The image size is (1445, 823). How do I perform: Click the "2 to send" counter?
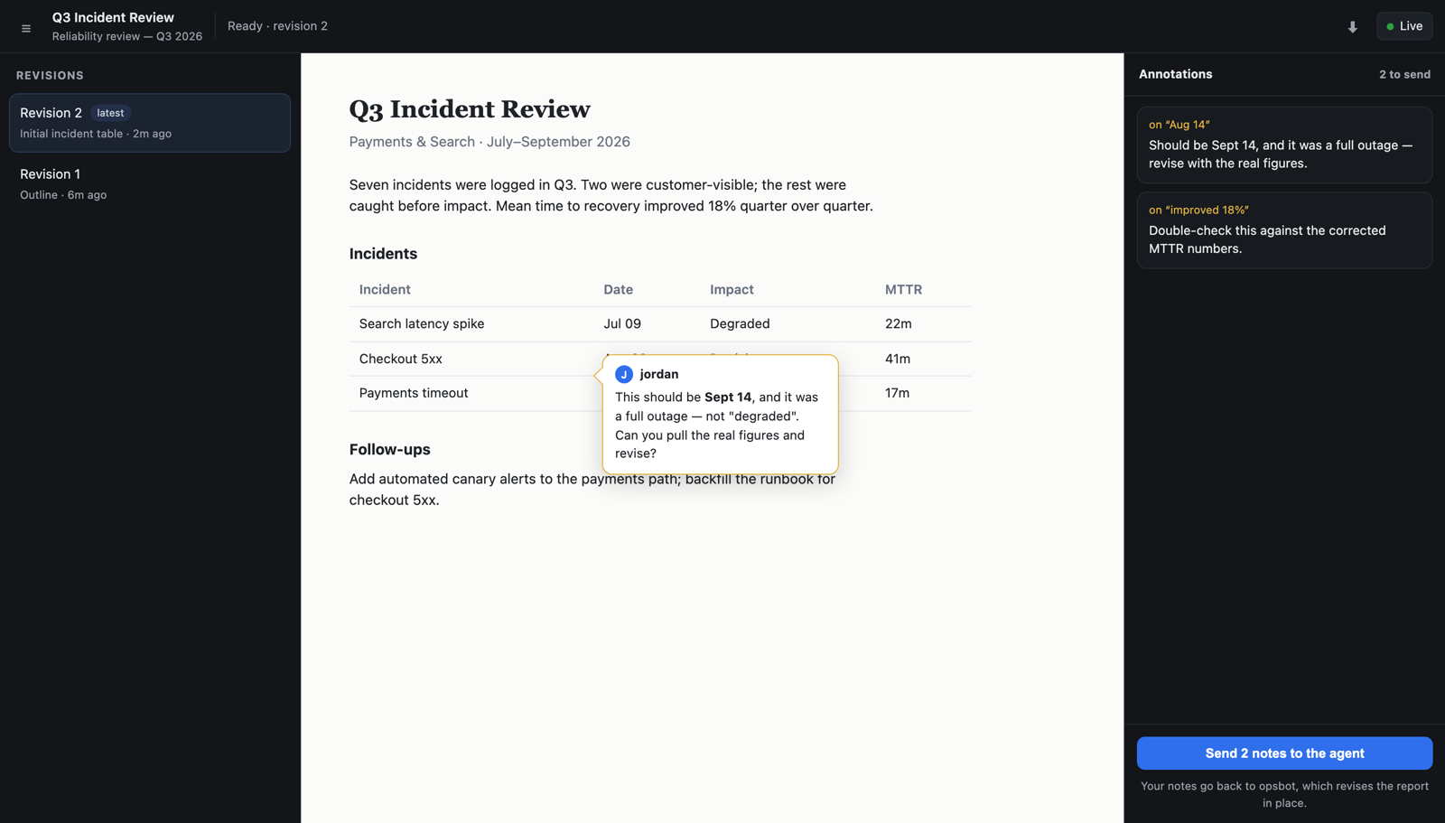coord(1404,75)
